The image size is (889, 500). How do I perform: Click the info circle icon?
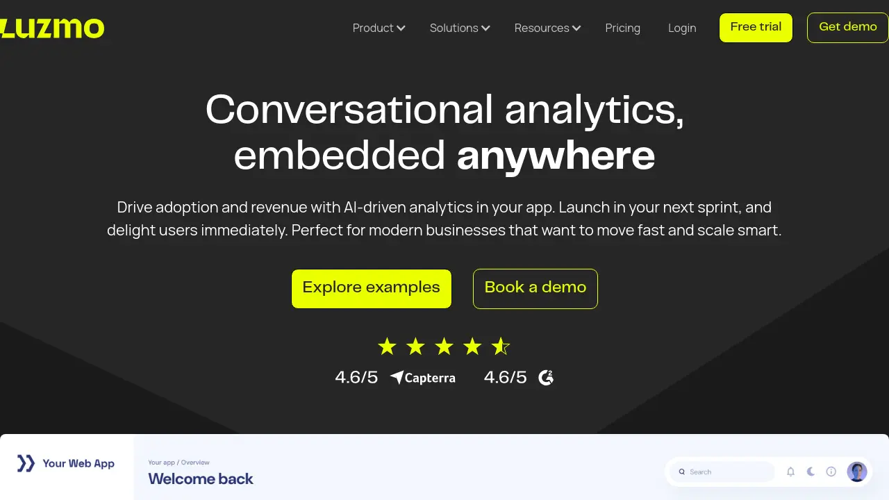coord(831,472)
